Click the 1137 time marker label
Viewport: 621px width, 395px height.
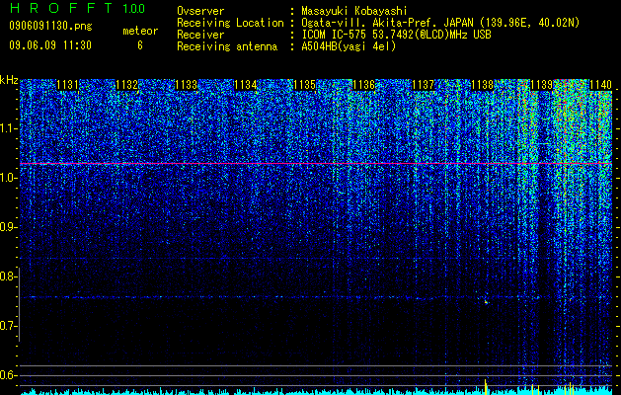pyautogui.click(x=423, y=85)
